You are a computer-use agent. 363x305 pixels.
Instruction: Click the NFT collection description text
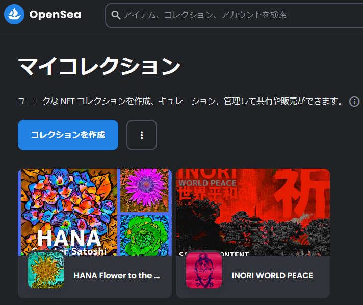point(180,101)
